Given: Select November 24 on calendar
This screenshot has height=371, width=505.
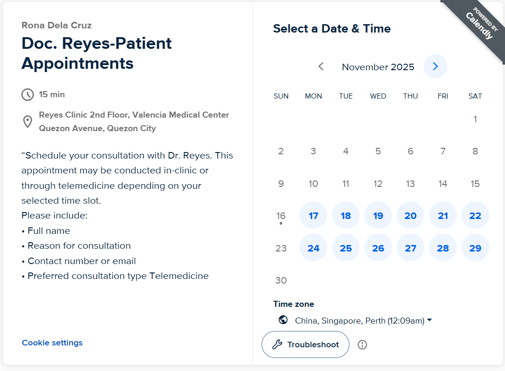Looking at the screenshot, I should coord(314,248).
